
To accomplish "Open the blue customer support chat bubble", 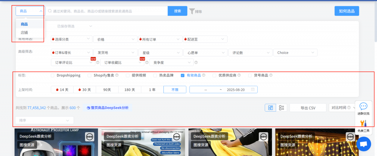I will pyautogui.click(x=363, y=144).
